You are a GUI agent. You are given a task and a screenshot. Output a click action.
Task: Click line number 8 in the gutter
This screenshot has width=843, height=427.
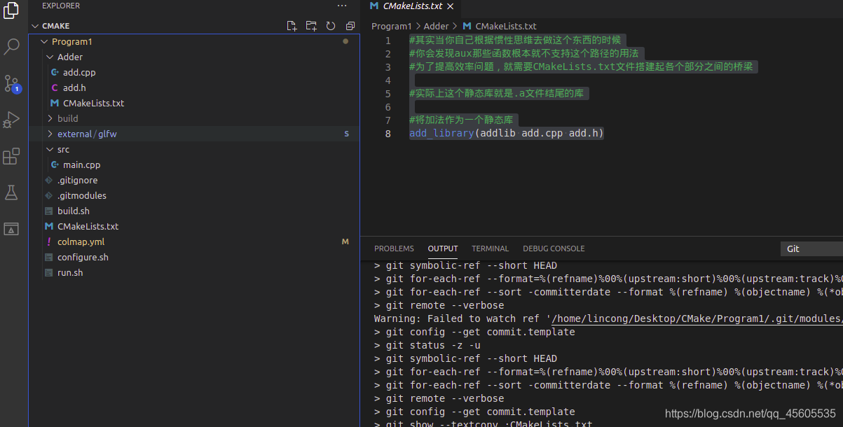(388, 133)
